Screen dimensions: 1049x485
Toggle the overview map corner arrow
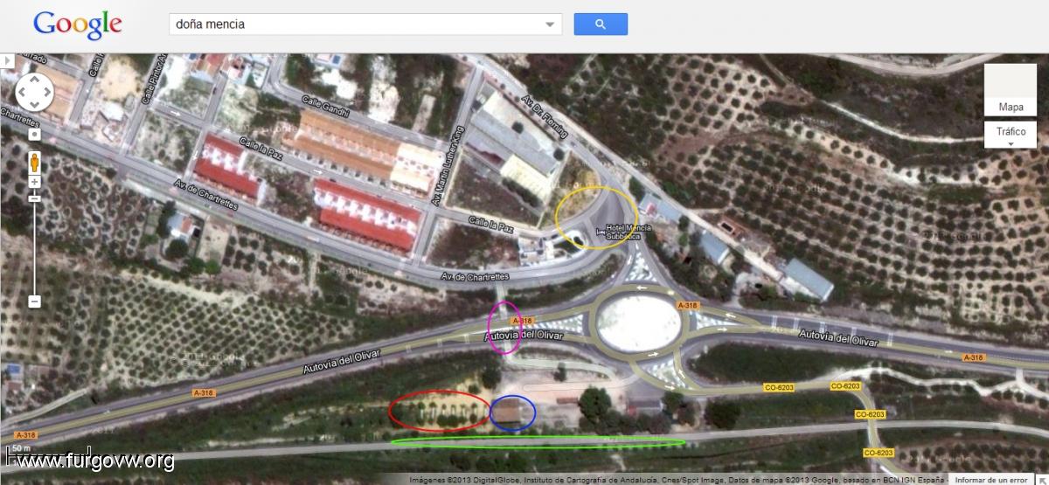coord(1042,479)
